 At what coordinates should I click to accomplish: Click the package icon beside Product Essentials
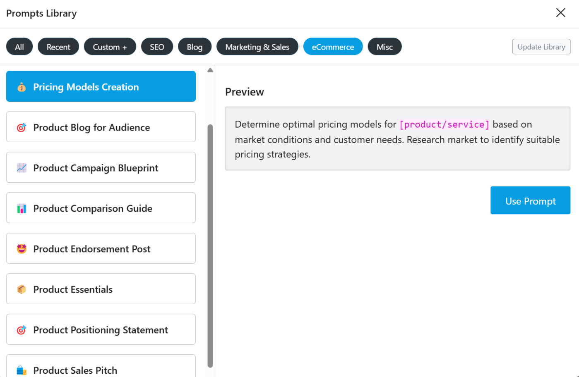pyautogui.click(x=22, y=289)
